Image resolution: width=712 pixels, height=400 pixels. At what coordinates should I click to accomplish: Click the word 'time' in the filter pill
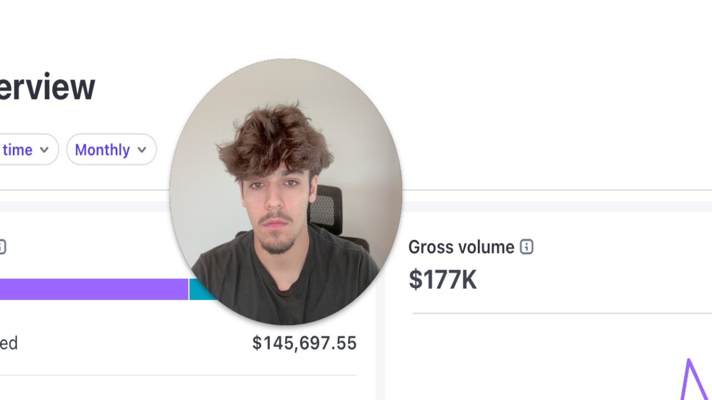coord(17,150)
